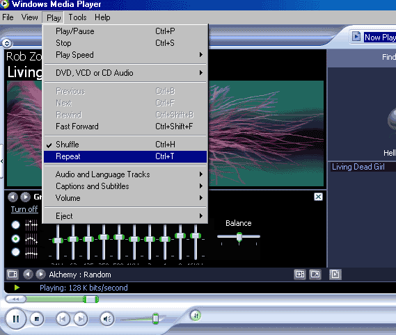Screen dimensions: 396x335
Task: Click the maximize video and visualization pane icon
Action: click(x=300, y=275)
